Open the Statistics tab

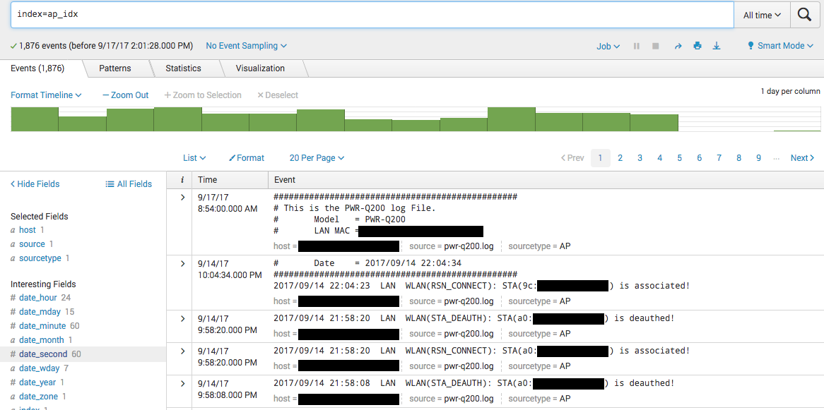coord(184,68)
